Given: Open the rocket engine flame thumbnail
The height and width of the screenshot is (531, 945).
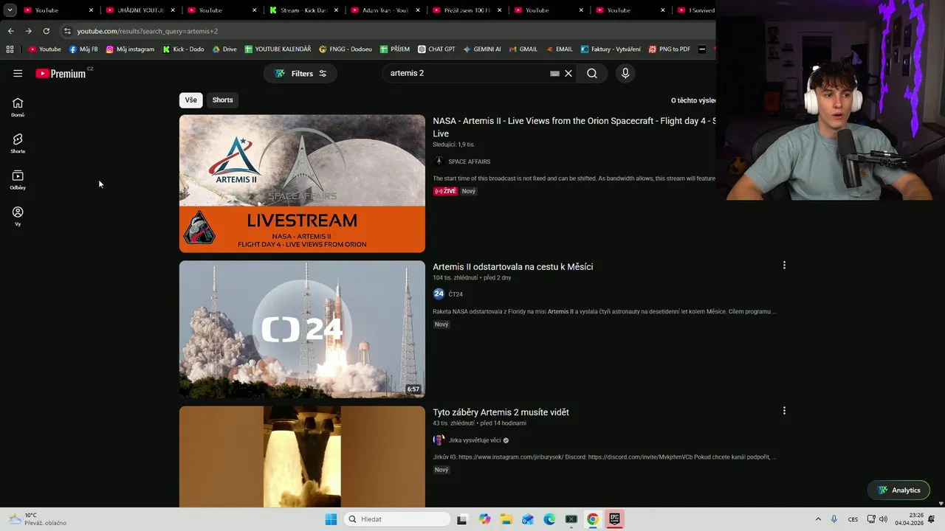Looking at the screenshot, I should point(302,457).
